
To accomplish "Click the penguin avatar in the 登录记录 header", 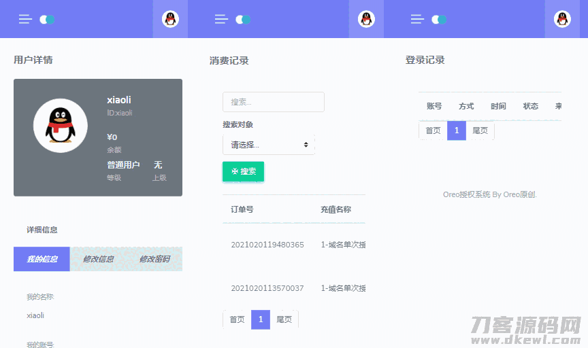I will (562, 19).
